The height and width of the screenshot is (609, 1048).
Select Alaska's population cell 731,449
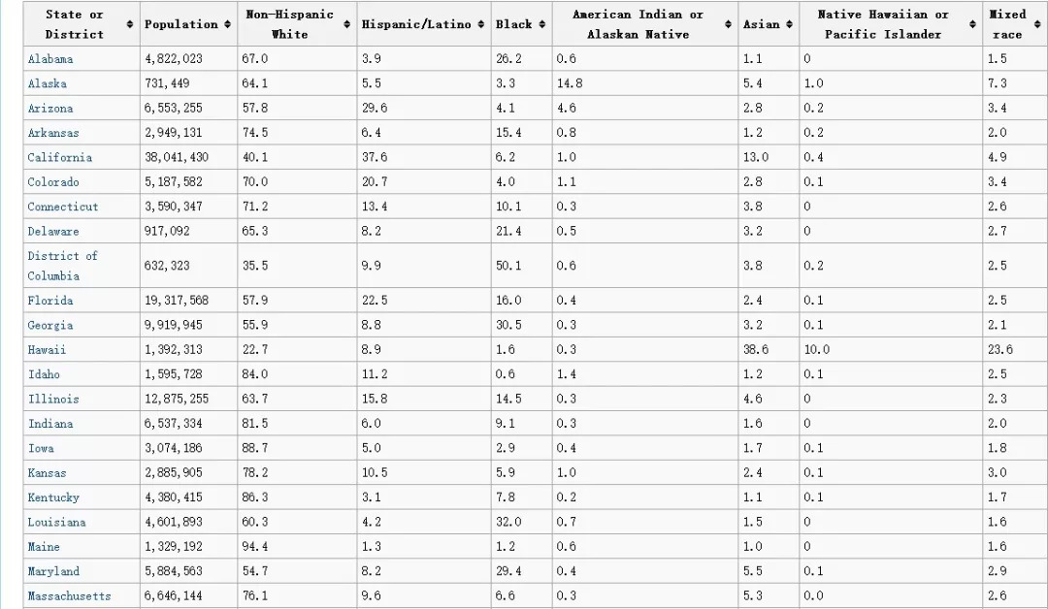[167, 84]
